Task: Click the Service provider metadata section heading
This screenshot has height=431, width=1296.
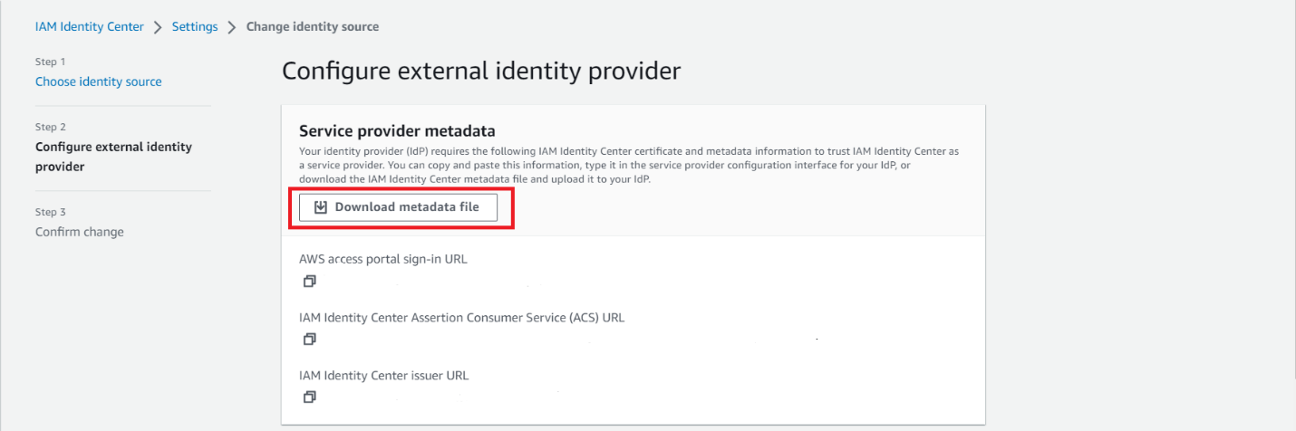Action: coord(397,130)
